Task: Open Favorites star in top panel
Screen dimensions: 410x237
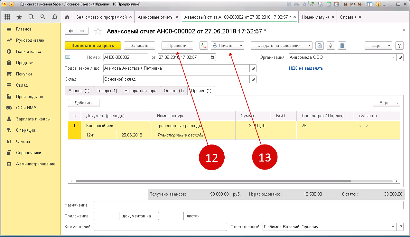Action: pyautogui.click(x=19, y=17)
